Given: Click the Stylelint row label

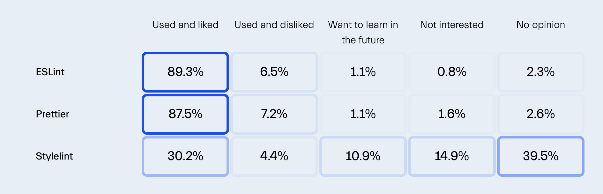Looking at the screenshot, I should (54, 156).
